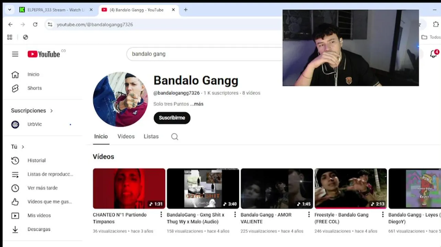
Task: Search within channel using magnifier icon
Action: [174, 137]
